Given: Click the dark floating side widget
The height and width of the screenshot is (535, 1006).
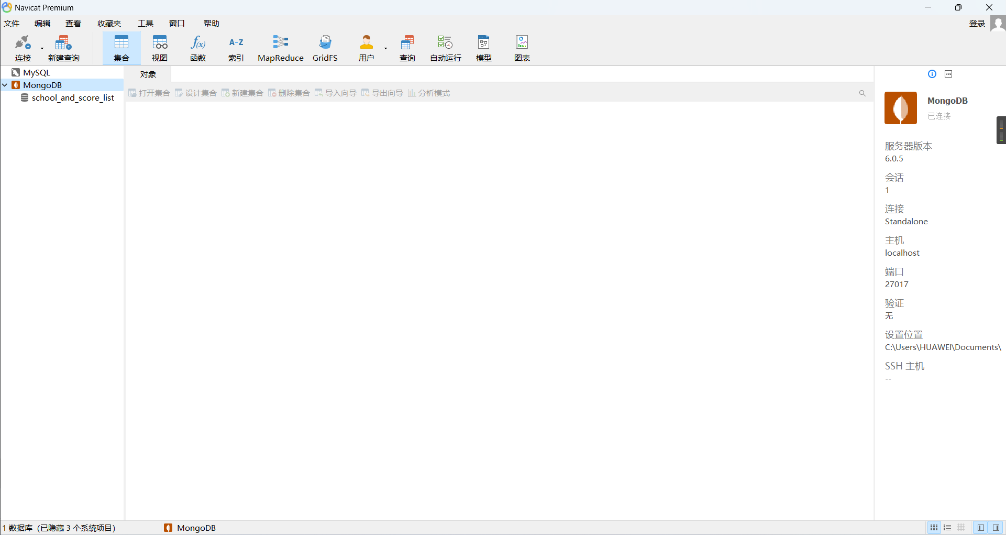Looking at the screenshot, I should pos(1001,130).
